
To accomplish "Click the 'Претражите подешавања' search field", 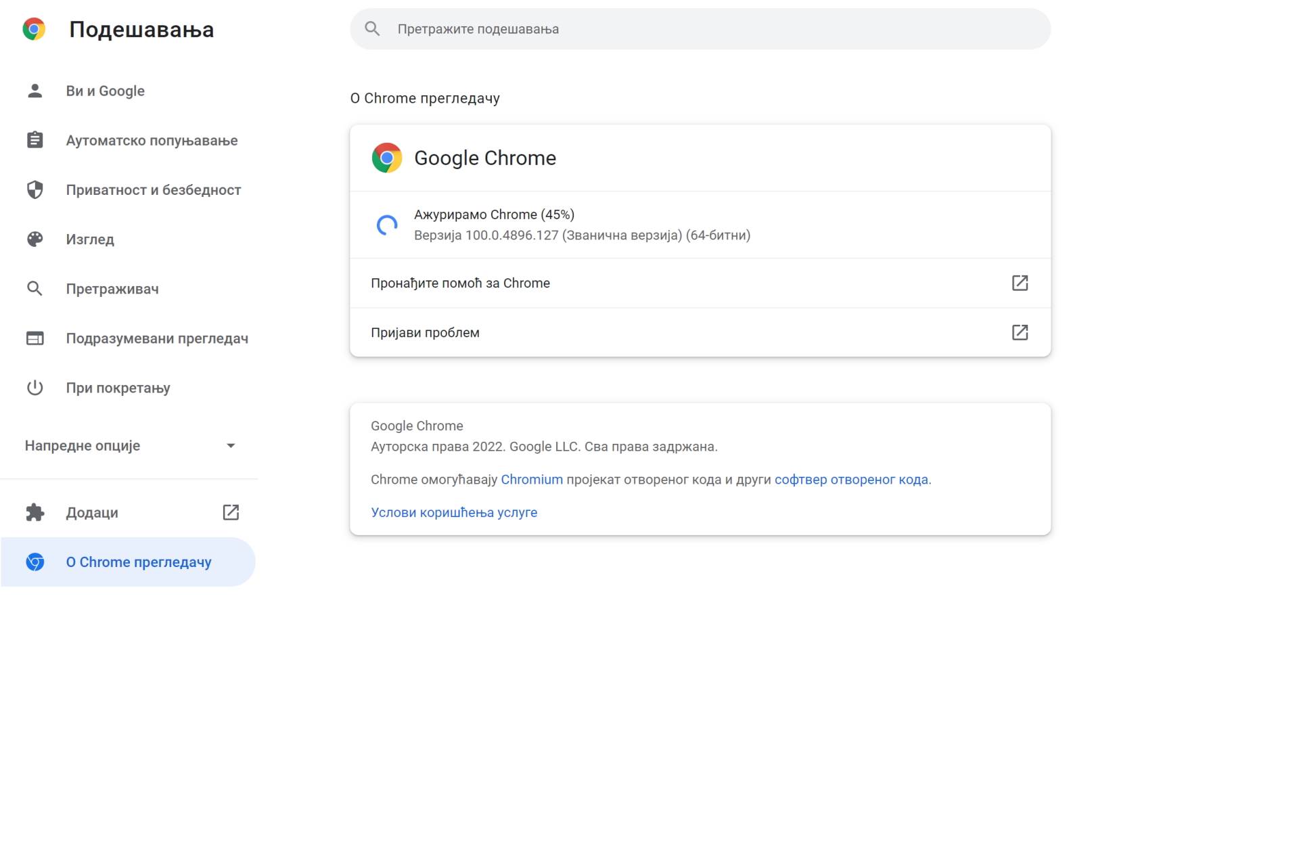I will coord(700,28).
